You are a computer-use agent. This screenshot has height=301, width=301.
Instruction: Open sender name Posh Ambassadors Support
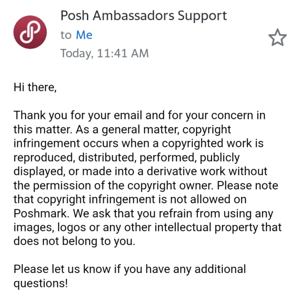144,16
